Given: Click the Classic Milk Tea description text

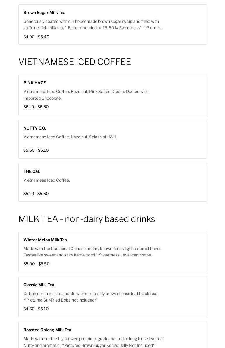Looking at the screenshot, I should click(90, 297).
